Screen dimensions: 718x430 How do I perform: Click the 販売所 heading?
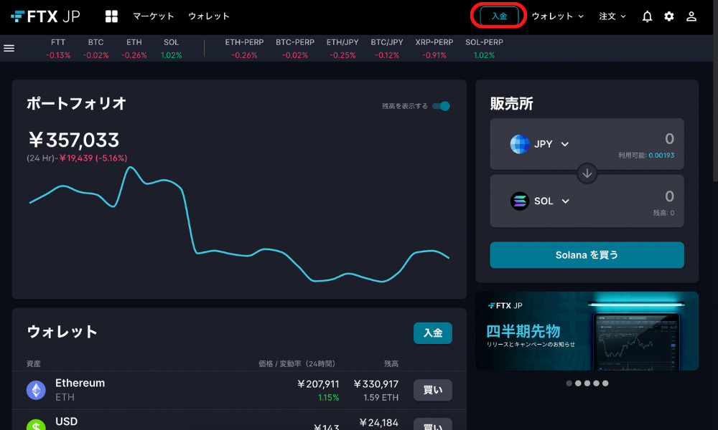[x=511, y=104]
